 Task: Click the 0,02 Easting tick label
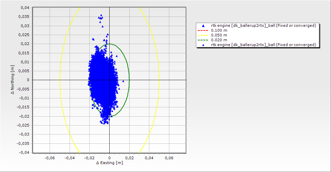tap(129, 158)
